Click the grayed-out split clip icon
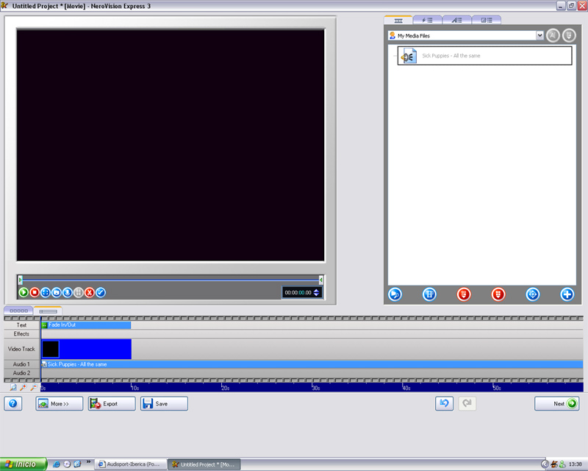Image resolution: width=588 pixels, height=471 pixels. [x=79, y=292]
